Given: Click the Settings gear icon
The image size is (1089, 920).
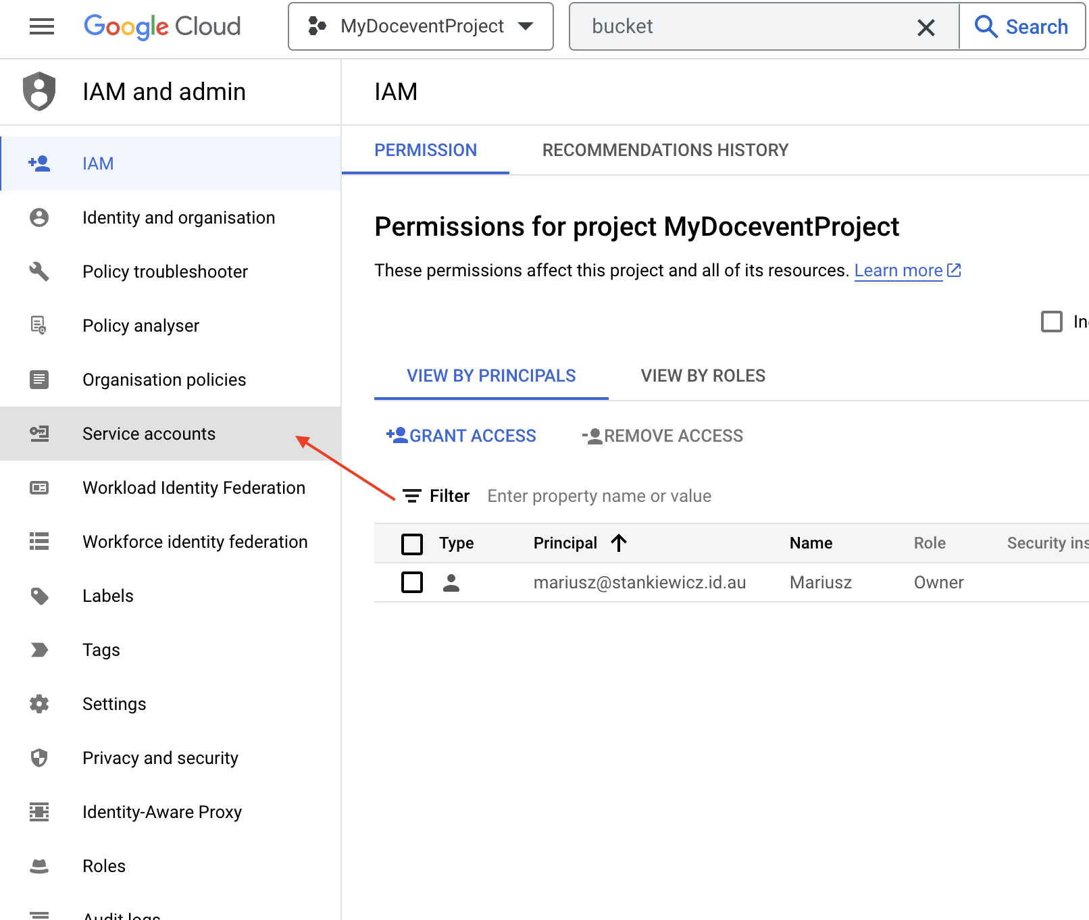Looking at the screenshot, I should 39,704.
